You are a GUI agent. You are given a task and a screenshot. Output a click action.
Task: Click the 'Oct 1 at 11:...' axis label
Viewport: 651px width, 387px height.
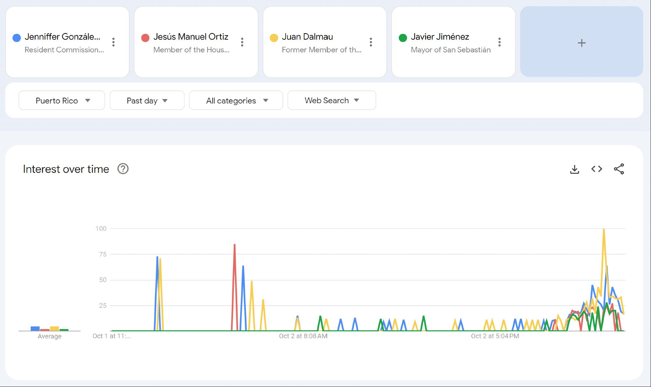[112, 336]
